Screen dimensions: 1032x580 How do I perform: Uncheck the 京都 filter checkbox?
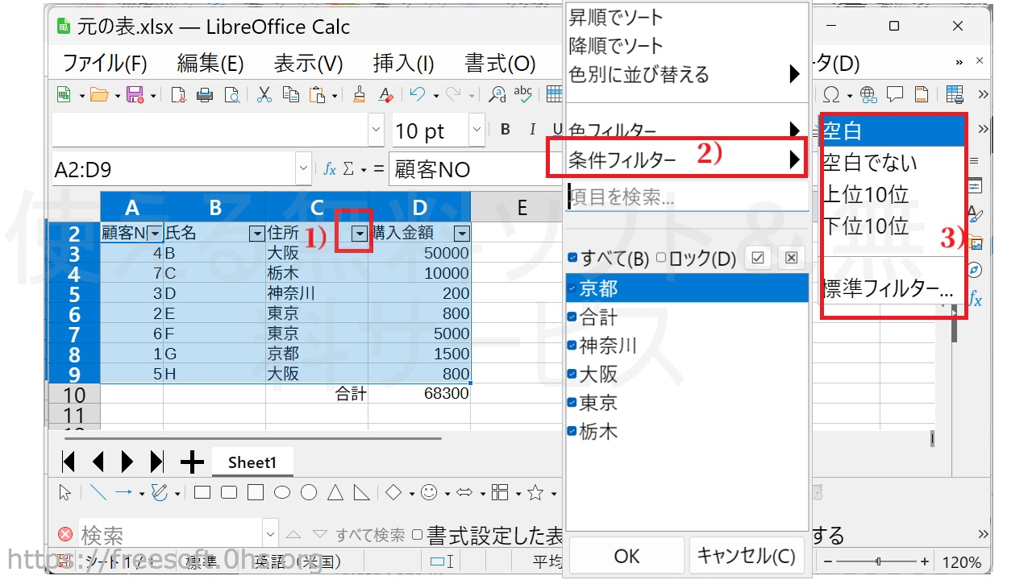tap(572, 288)
